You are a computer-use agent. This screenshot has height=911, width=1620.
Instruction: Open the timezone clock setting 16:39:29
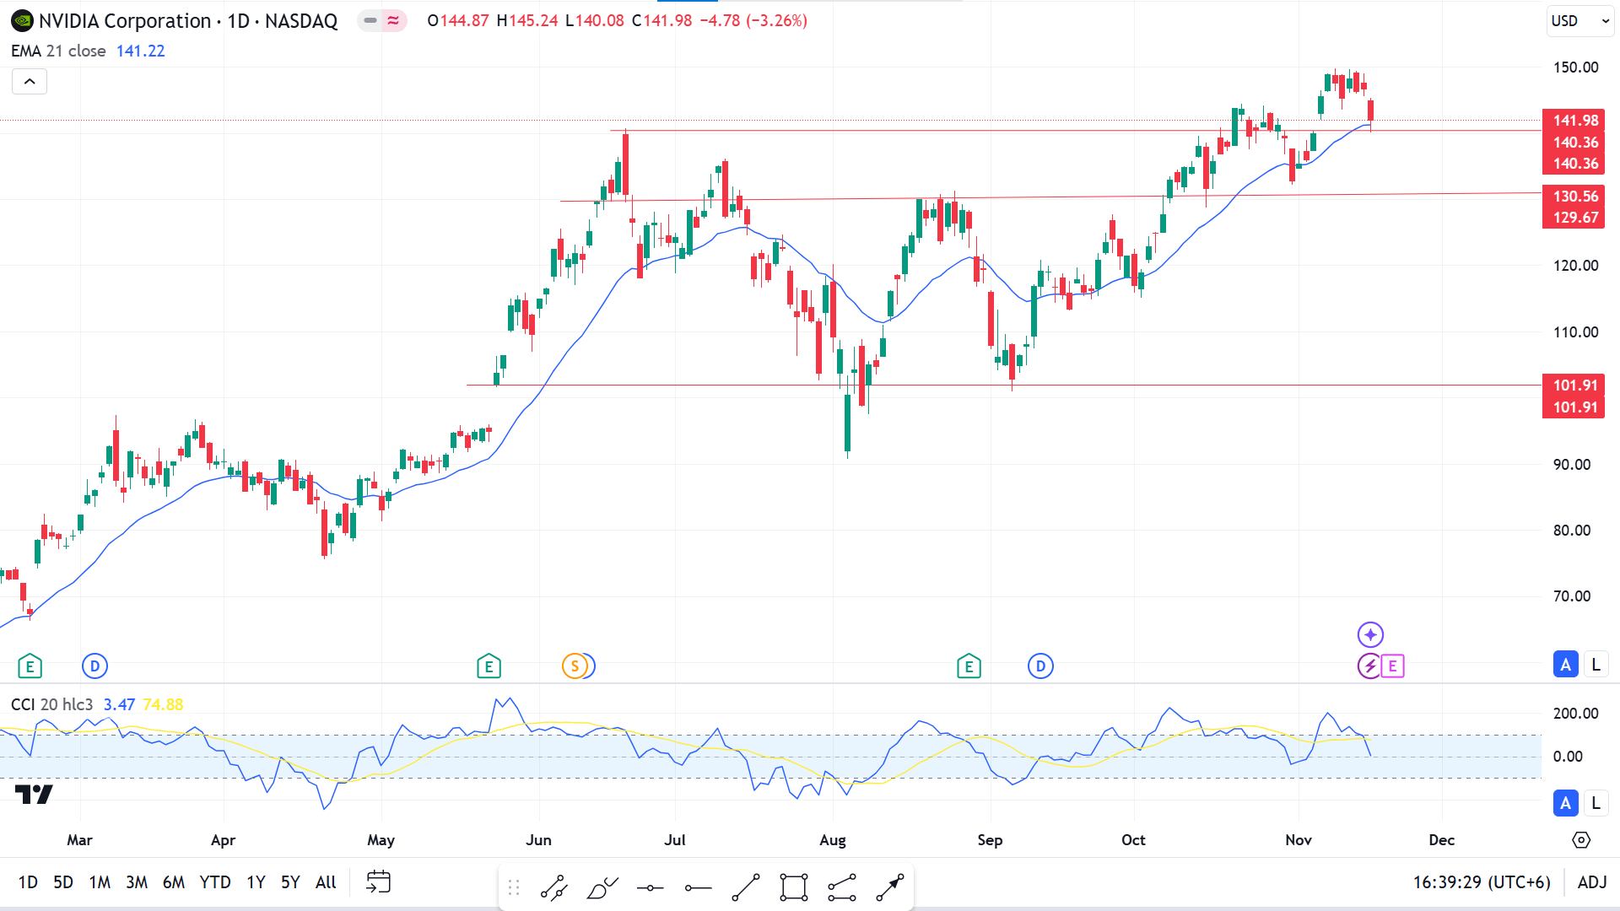1482,882
